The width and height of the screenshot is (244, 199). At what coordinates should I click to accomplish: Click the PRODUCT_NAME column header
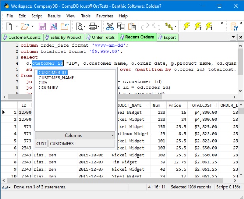pos(134,105)
